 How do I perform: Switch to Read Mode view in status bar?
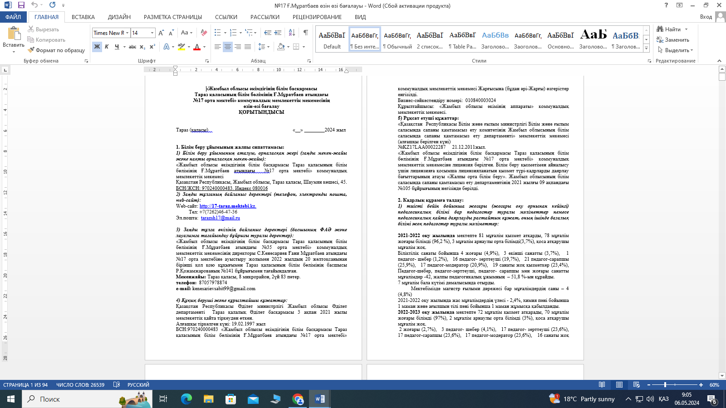[x=602, y=385]
